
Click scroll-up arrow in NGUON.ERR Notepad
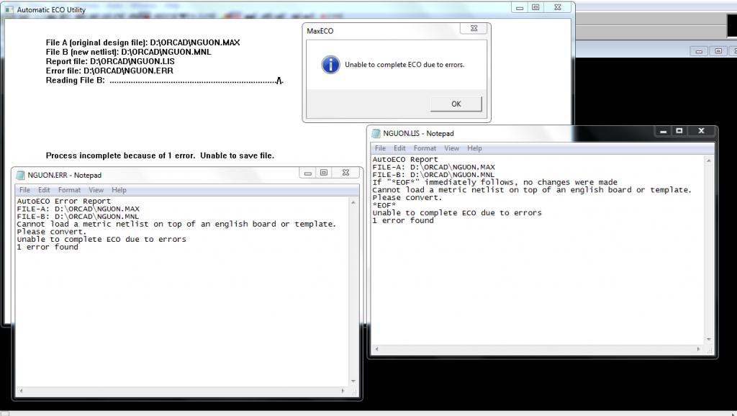tap(353, 202)
